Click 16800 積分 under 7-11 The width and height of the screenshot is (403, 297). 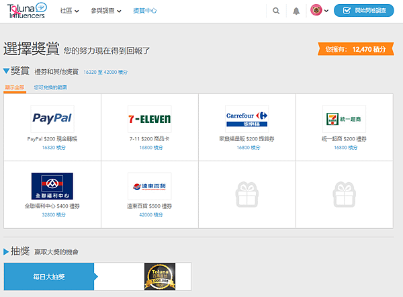pos(151,148)
